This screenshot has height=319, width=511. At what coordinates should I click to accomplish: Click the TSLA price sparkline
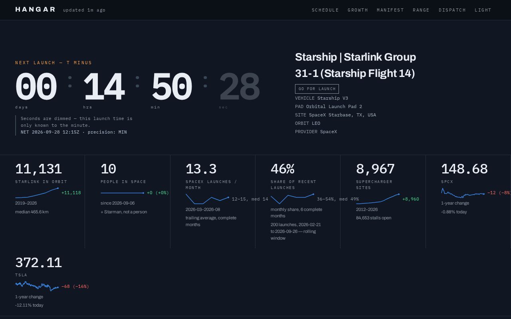pos(37,286)
